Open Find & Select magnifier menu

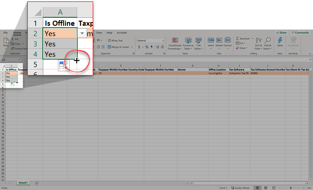(267, 44)
